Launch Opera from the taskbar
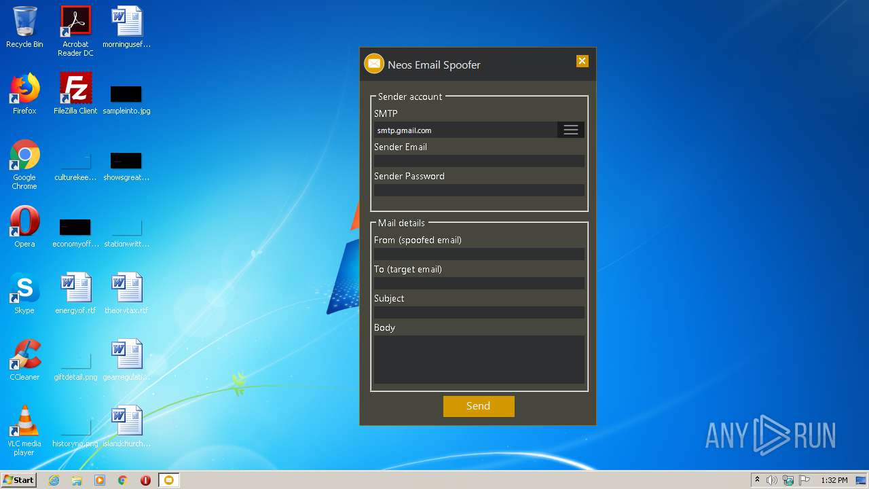The width and height of the screenshot is (869, 489). click(x=145, y=480)
